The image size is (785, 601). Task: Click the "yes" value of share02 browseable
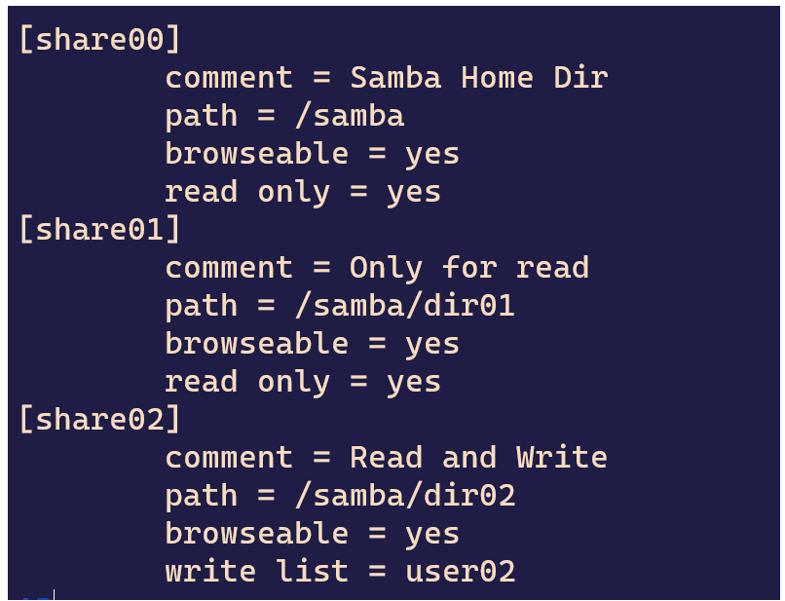(431, 534)
